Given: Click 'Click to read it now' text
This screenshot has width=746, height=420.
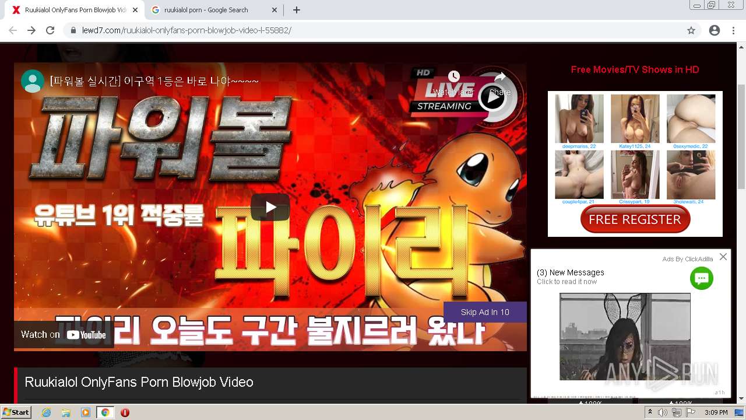Looking at the screenshot, I should [566, 282].
